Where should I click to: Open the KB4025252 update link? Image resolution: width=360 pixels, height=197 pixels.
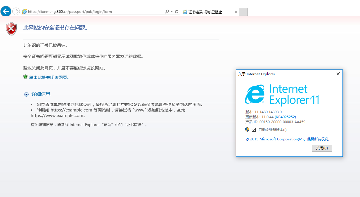pyautogui.click(x=285, y=117)
